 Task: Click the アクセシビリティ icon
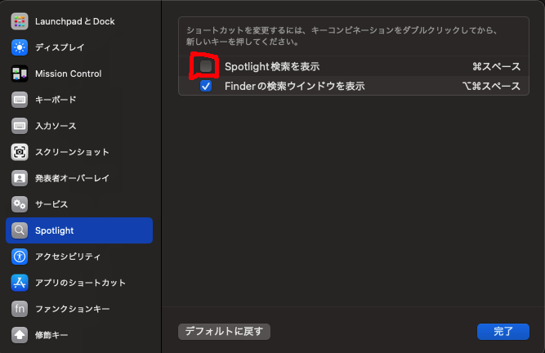pos(20,257)
